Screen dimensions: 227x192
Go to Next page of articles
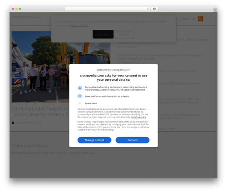[x=172, y=128]
